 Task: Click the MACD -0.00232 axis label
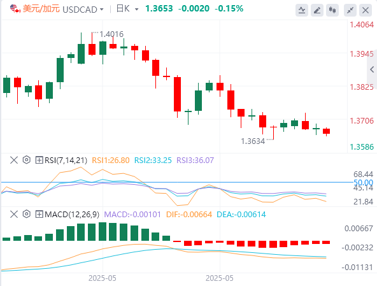click(357, 248)
